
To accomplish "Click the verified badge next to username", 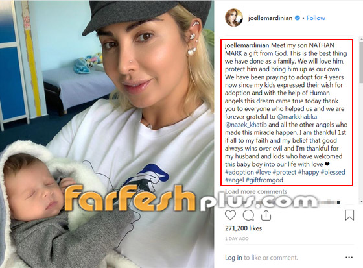I will [x=298, y=18].
